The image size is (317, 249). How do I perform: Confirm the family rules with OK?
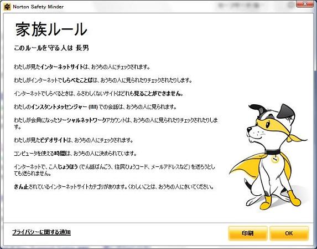coord(289,233)
